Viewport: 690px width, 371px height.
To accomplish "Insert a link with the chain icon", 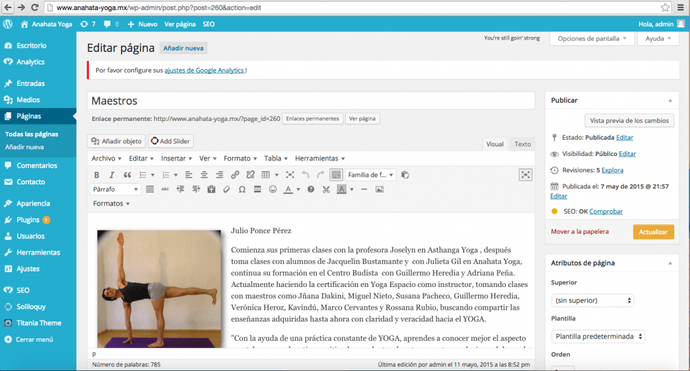I will click(x=235, y=175).
